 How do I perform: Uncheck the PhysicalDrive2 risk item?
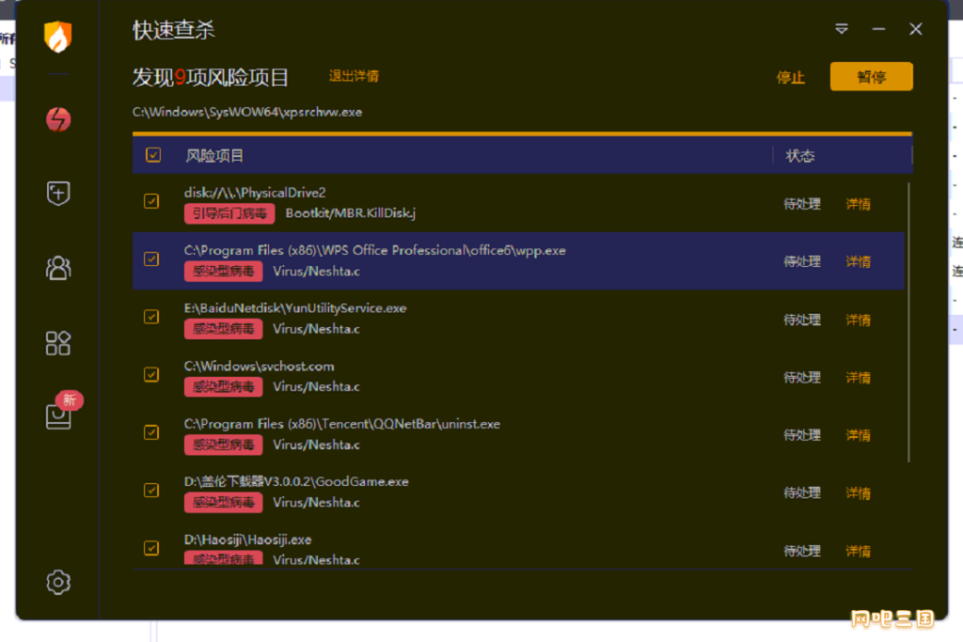(151, 201)
